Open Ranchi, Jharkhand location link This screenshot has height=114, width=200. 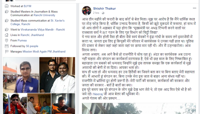[x=32, y=35]
